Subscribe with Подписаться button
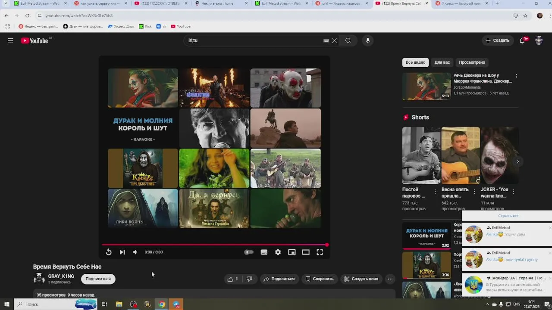The image size is (552, 310). coord(98,279)
